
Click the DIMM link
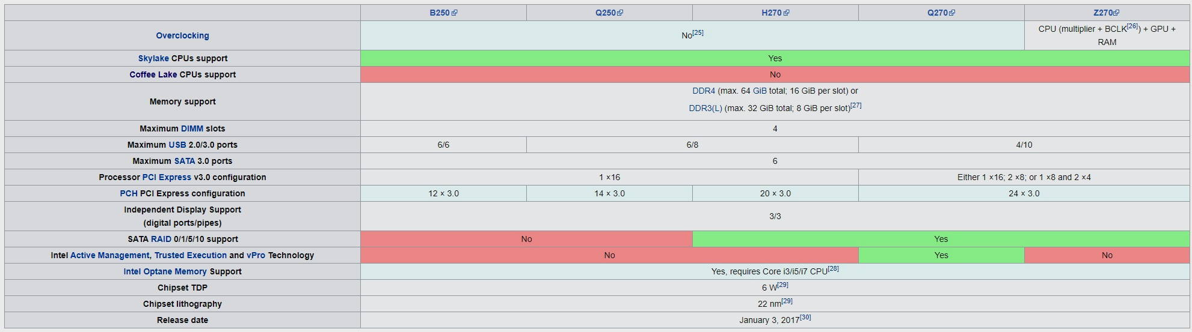(x=192, y=128)
